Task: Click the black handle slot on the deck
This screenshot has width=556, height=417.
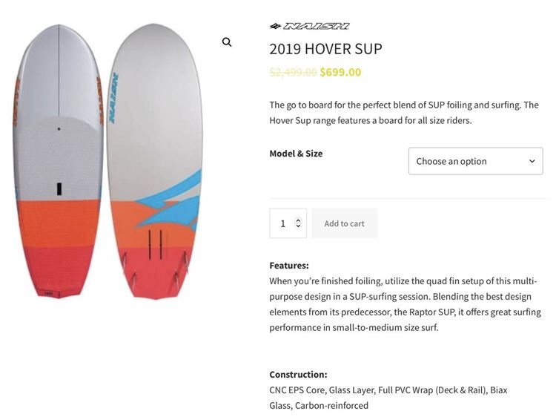Action: tap(59, 188)
